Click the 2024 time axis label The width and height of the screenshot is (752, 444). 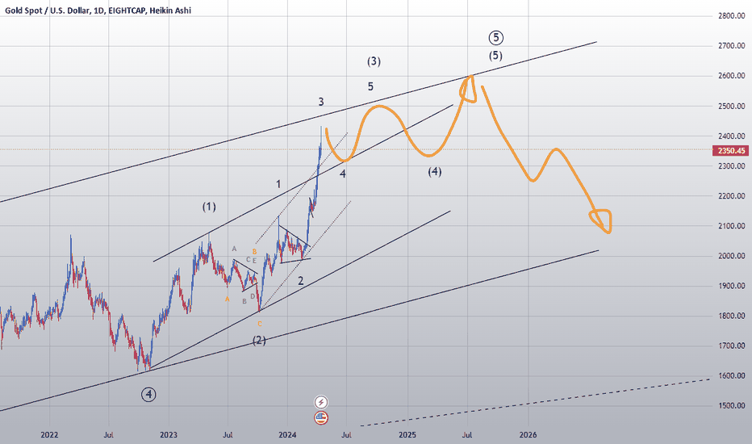[287, 435]
